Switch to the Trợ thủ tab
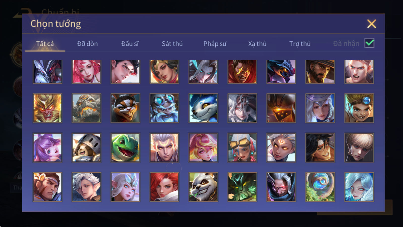Image resolution: width=403 pixels, height=227 pixels. tap(300, 44)
